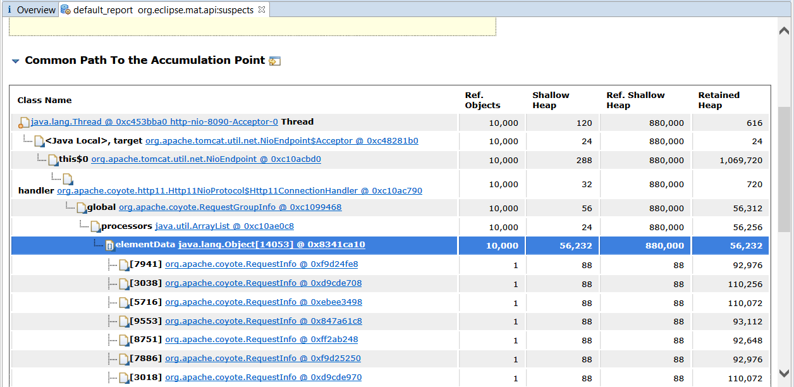The height and width of the screenshot is (387, 794).
Task: Click the elementData array icon
Action: [109, 245]
